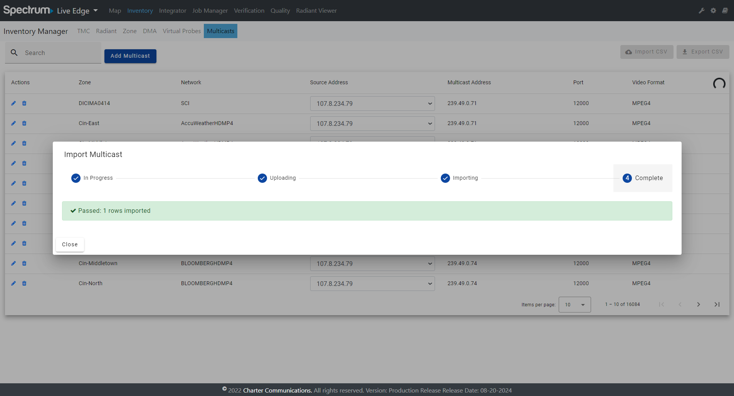Open the items per page dropdown

574,304
